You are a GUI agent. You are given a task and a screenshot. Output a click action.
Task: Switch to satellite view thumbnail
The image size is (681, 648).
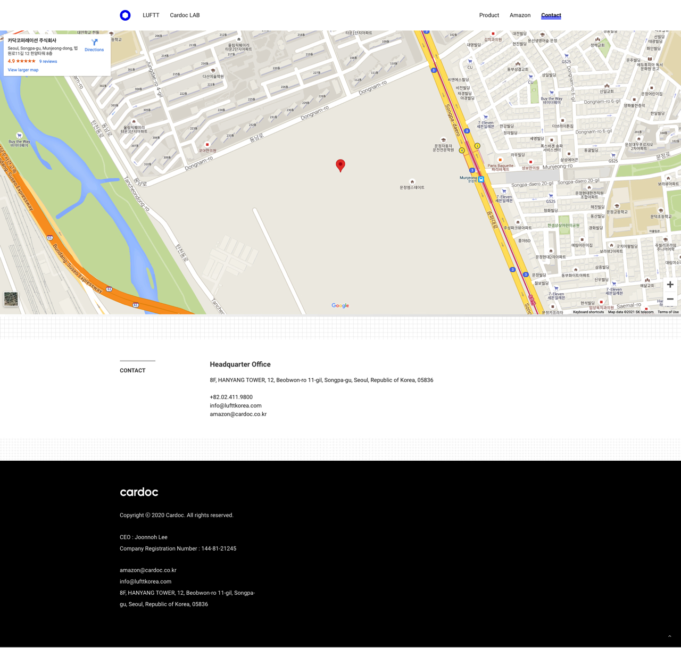(x=11, y=299)
